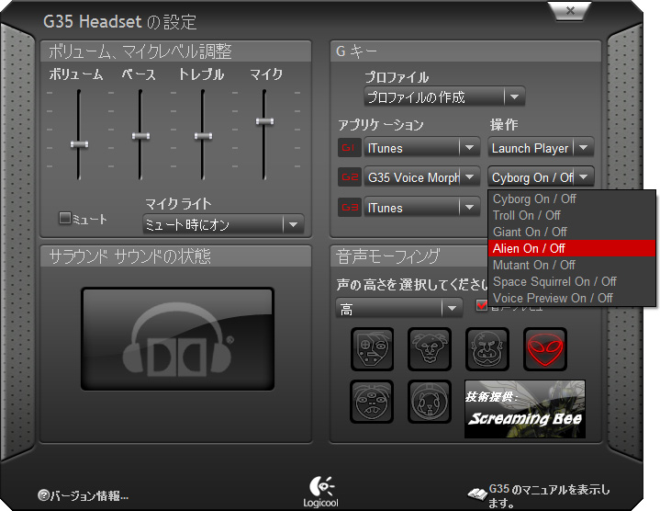Click the G1 key icon

coord(350,148)
